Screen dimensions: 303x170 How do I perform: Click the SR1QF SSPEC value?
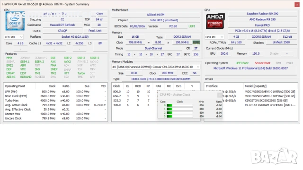tap(62, 31)
